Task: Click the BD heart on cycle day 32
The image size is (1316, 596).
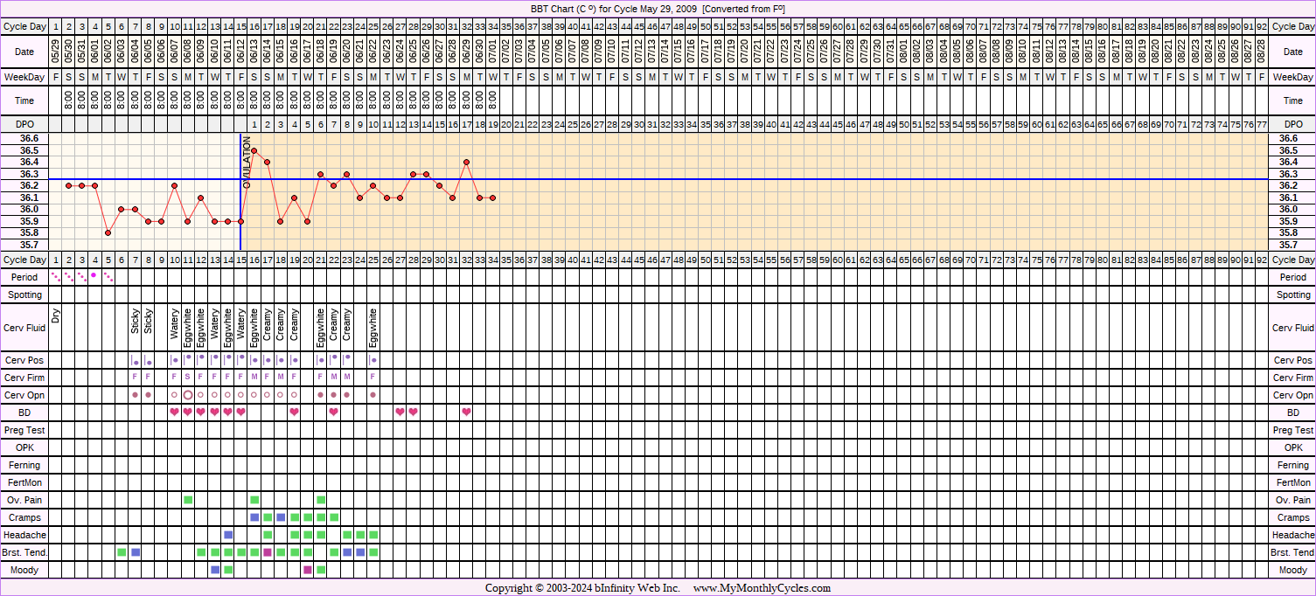Action: pyautogui.click(x=467, y=412)
